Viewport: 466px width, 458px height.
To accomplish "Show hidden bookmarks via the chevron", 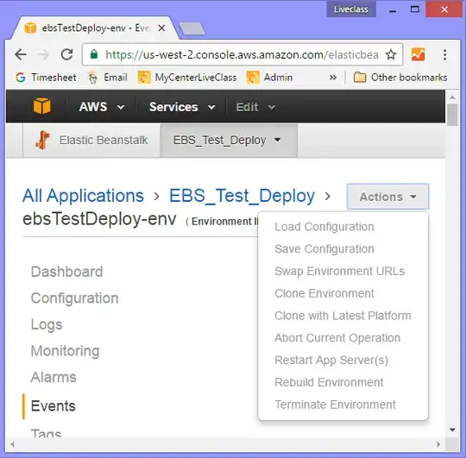I will [333, 78].
